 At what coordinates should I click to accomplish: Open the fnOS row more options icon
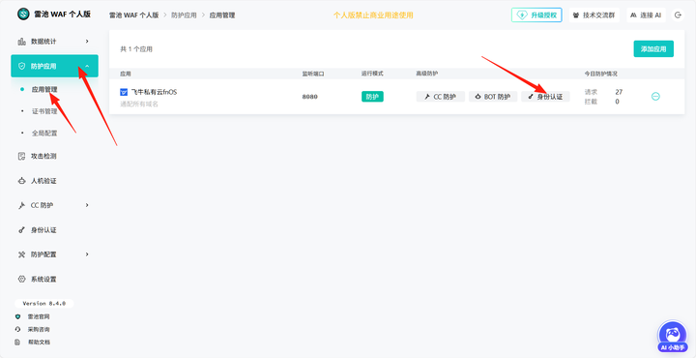pos(655,97)
